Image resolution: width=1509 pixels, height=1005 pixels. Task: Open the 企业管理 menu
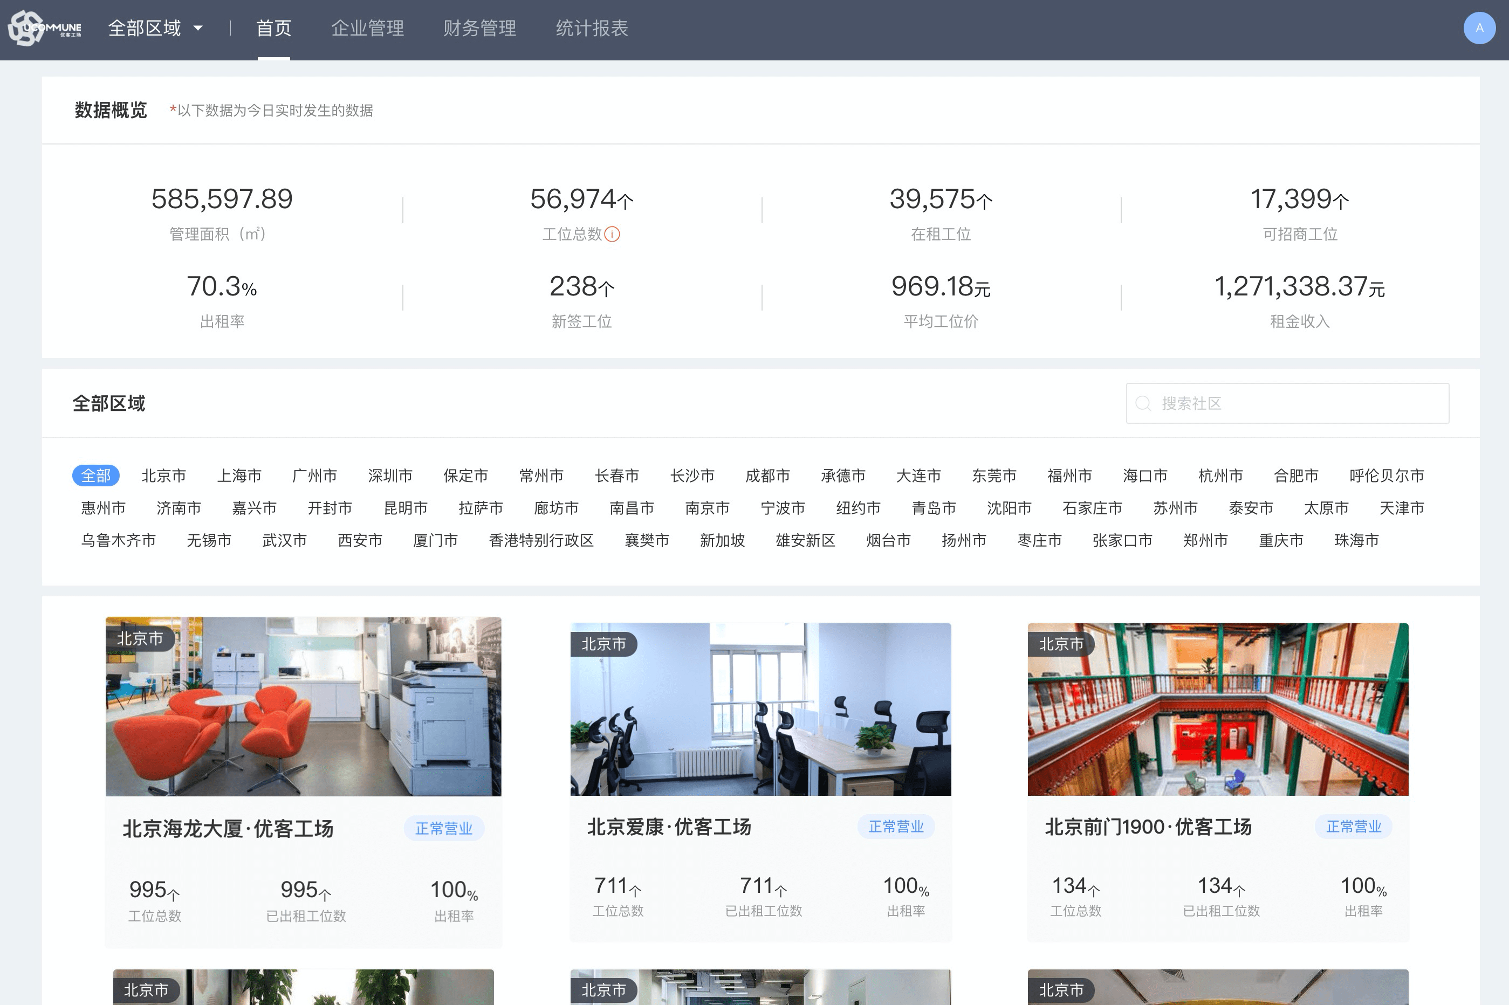pos(367,28)
